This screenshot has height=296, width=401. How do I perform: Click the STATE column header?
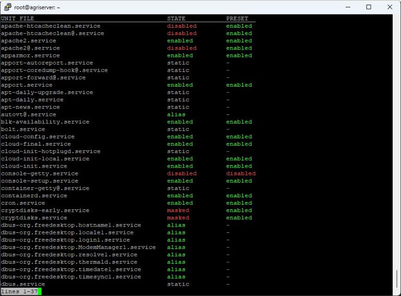pyautogui.click(x=176, y=19)
